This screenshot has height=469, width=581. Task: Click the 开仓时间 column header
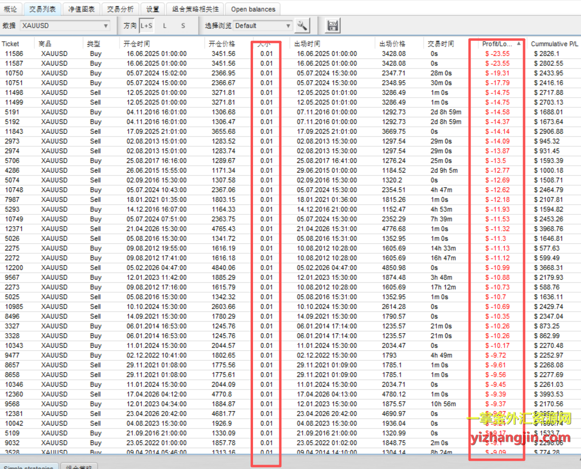click(137, 44)
